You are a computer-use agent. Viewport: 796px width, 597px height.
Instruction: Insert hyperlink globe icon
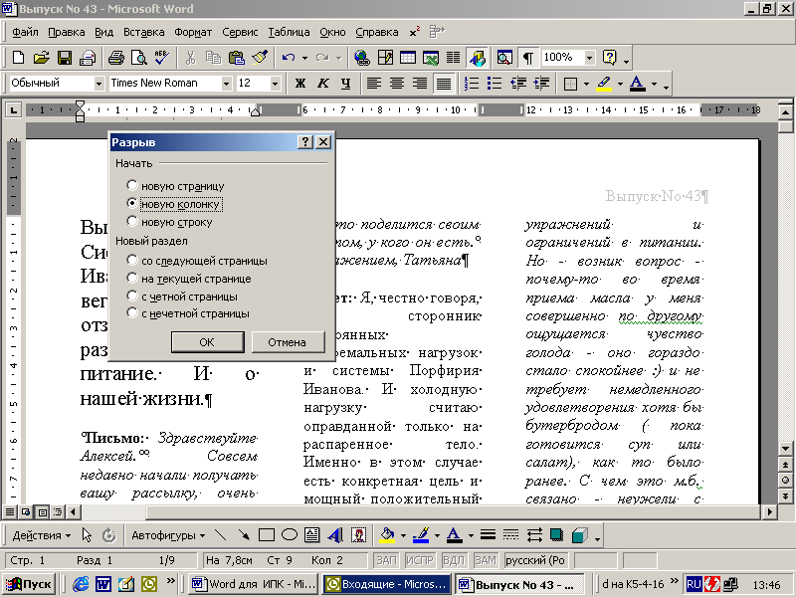tap(361, 58)
